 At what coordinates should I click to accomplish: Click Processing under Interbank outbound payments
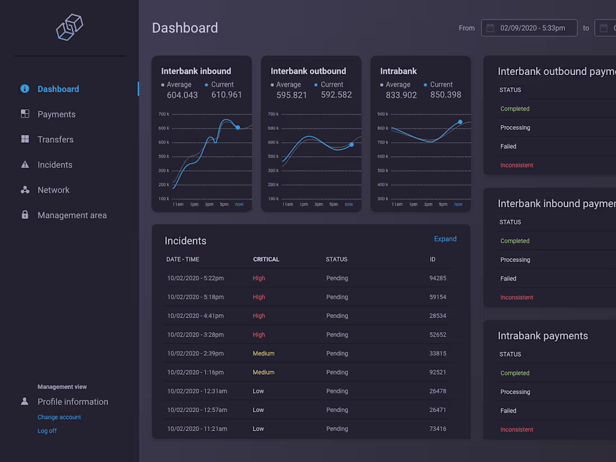515,128
